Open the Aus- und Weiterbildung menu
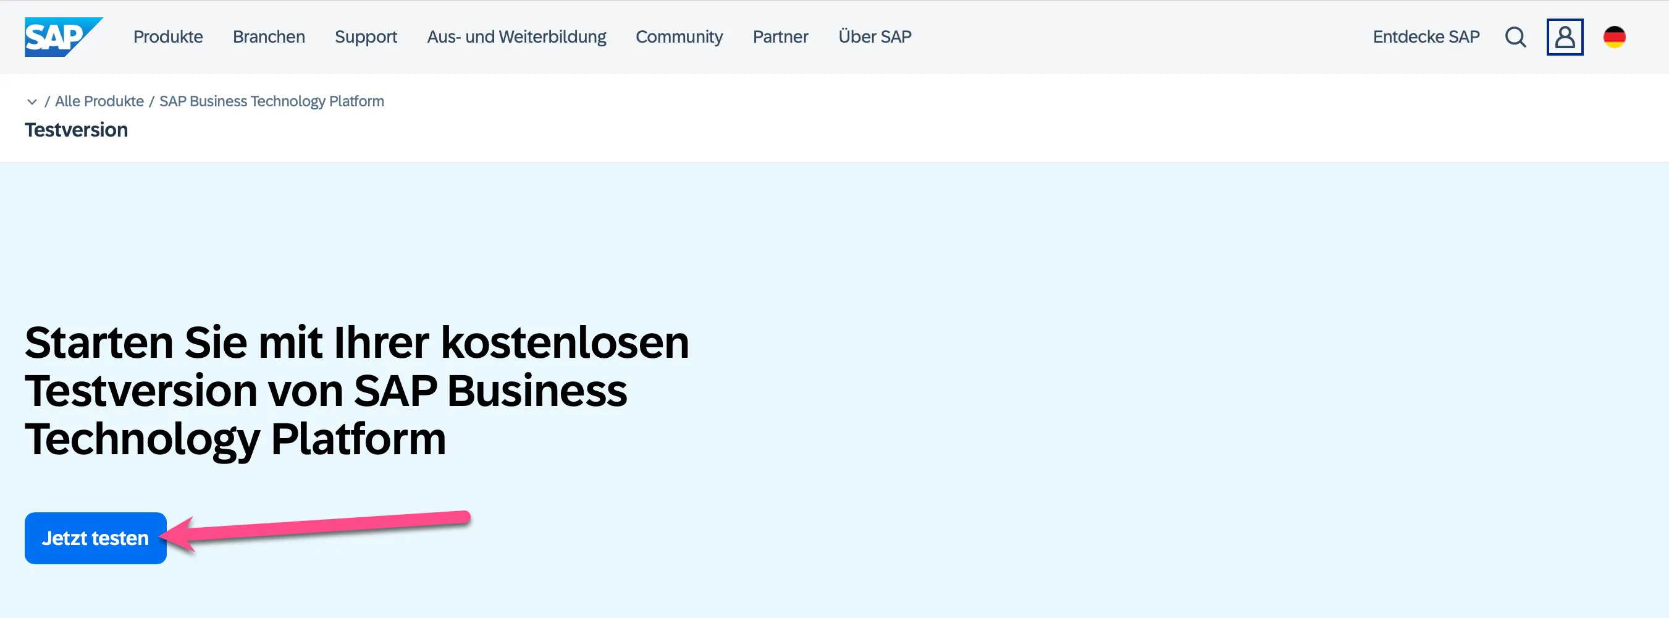Image resolution: width=1669 pixels, height=618 pixels. [516, 37]
